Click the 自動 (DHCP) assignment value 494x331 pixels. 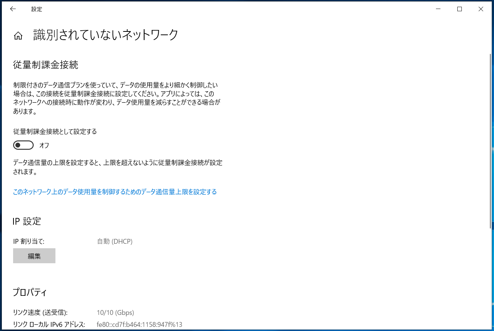coord(115,242)
